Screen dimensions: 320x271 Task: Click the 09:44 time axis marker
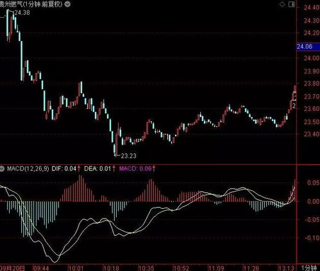(41, 268)
